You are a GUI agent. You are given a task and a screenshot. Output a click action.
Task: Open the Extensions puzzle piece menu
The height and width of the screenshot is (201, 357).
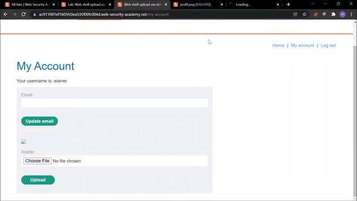[334, 15]
